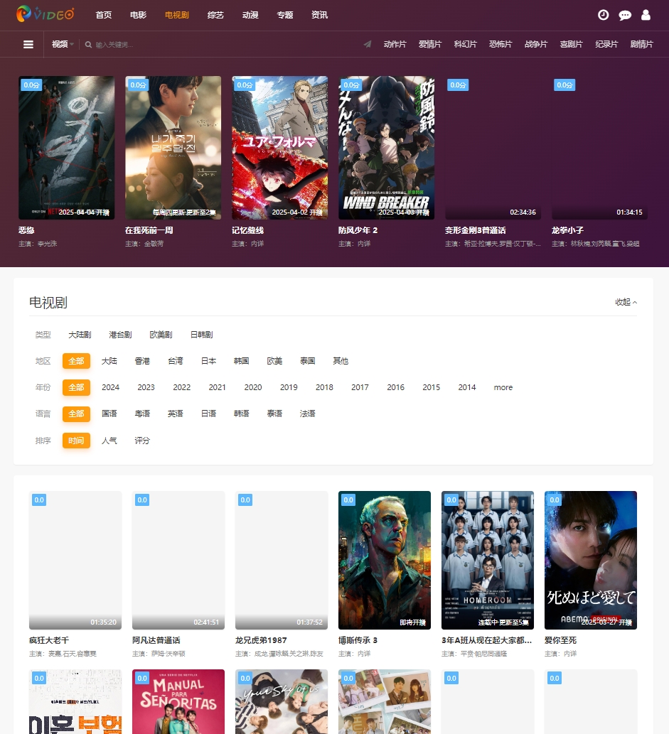Viewport: 669px width, 734px height.
Task: Open the messages chat bubble icon
Action: point(625,15)
